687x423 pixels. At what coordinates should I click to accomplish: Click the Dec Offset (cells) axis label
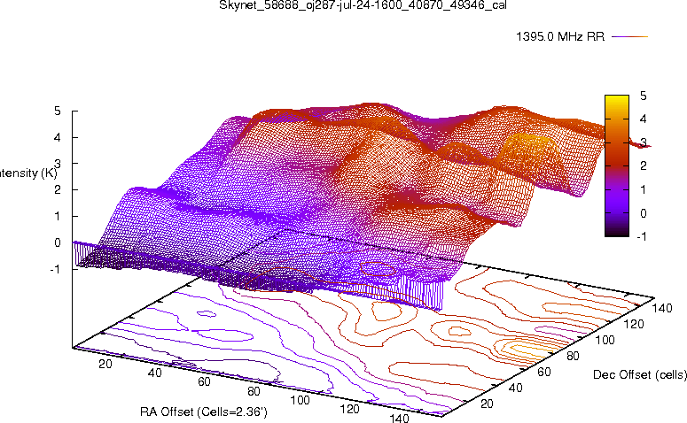click(x=640, y=375)
